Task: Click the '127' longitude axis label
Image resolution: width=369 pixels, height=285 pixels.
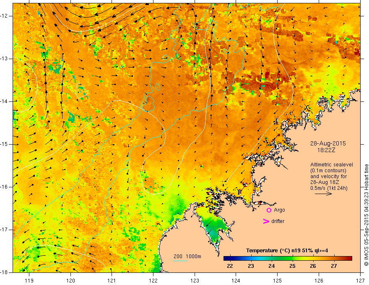Action: [x=360, y=280]
